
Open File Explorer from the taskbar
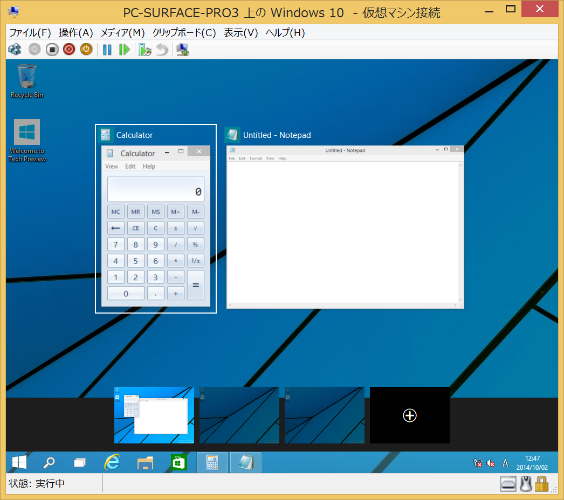(x=146, y=462)
